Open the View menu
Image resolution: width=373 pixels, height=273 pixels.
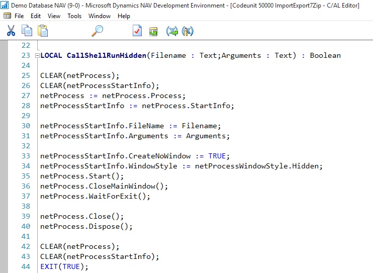point(54,16)
